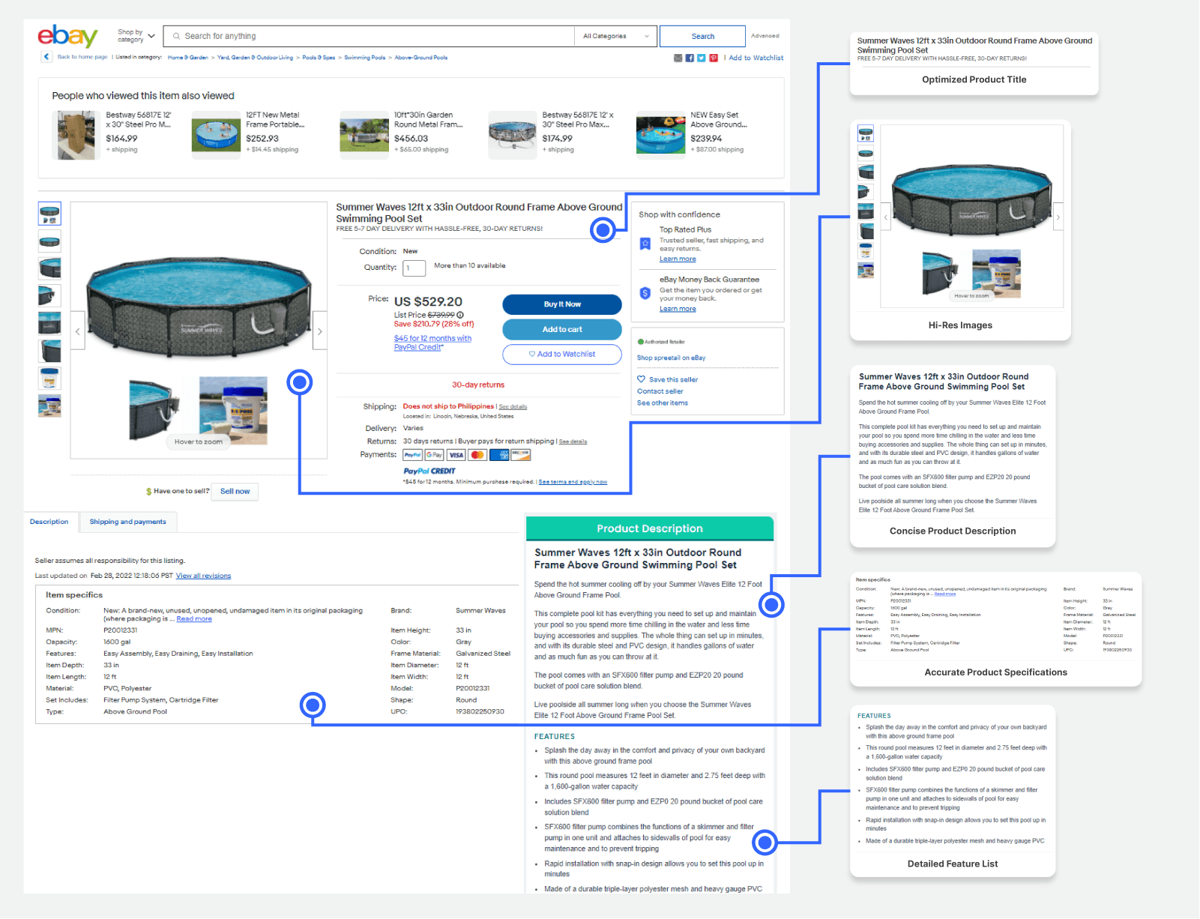Viewport: 1200px width, 919px height.
Task: Click Learn more under eBay Money Back Guarantee
Action: (678, 309)
